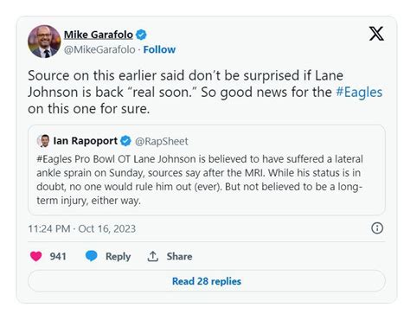This screenshot has height=314, width=410.
Task: Click the blue reply bubble icon
Action: pyautogui.click(x=92, y=256)
